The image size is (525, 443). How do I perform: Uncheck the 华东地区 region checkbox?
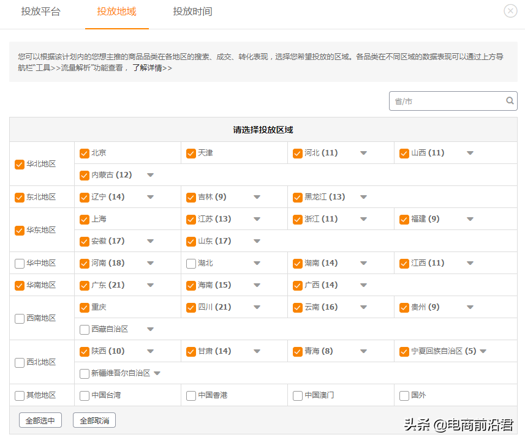[20, 231]
